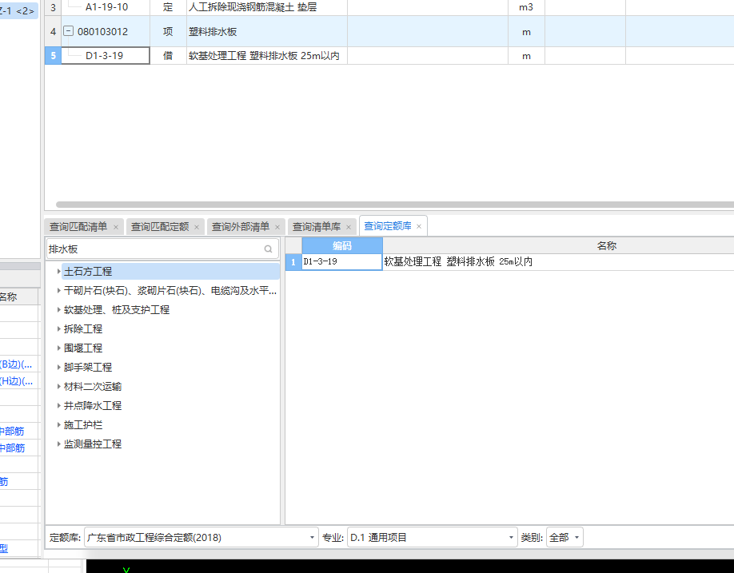Image resolution: width=734 pixels, height=573 pixels.
Task: Expand the 拆除工程 node arrow
Action: coord(58,328)
